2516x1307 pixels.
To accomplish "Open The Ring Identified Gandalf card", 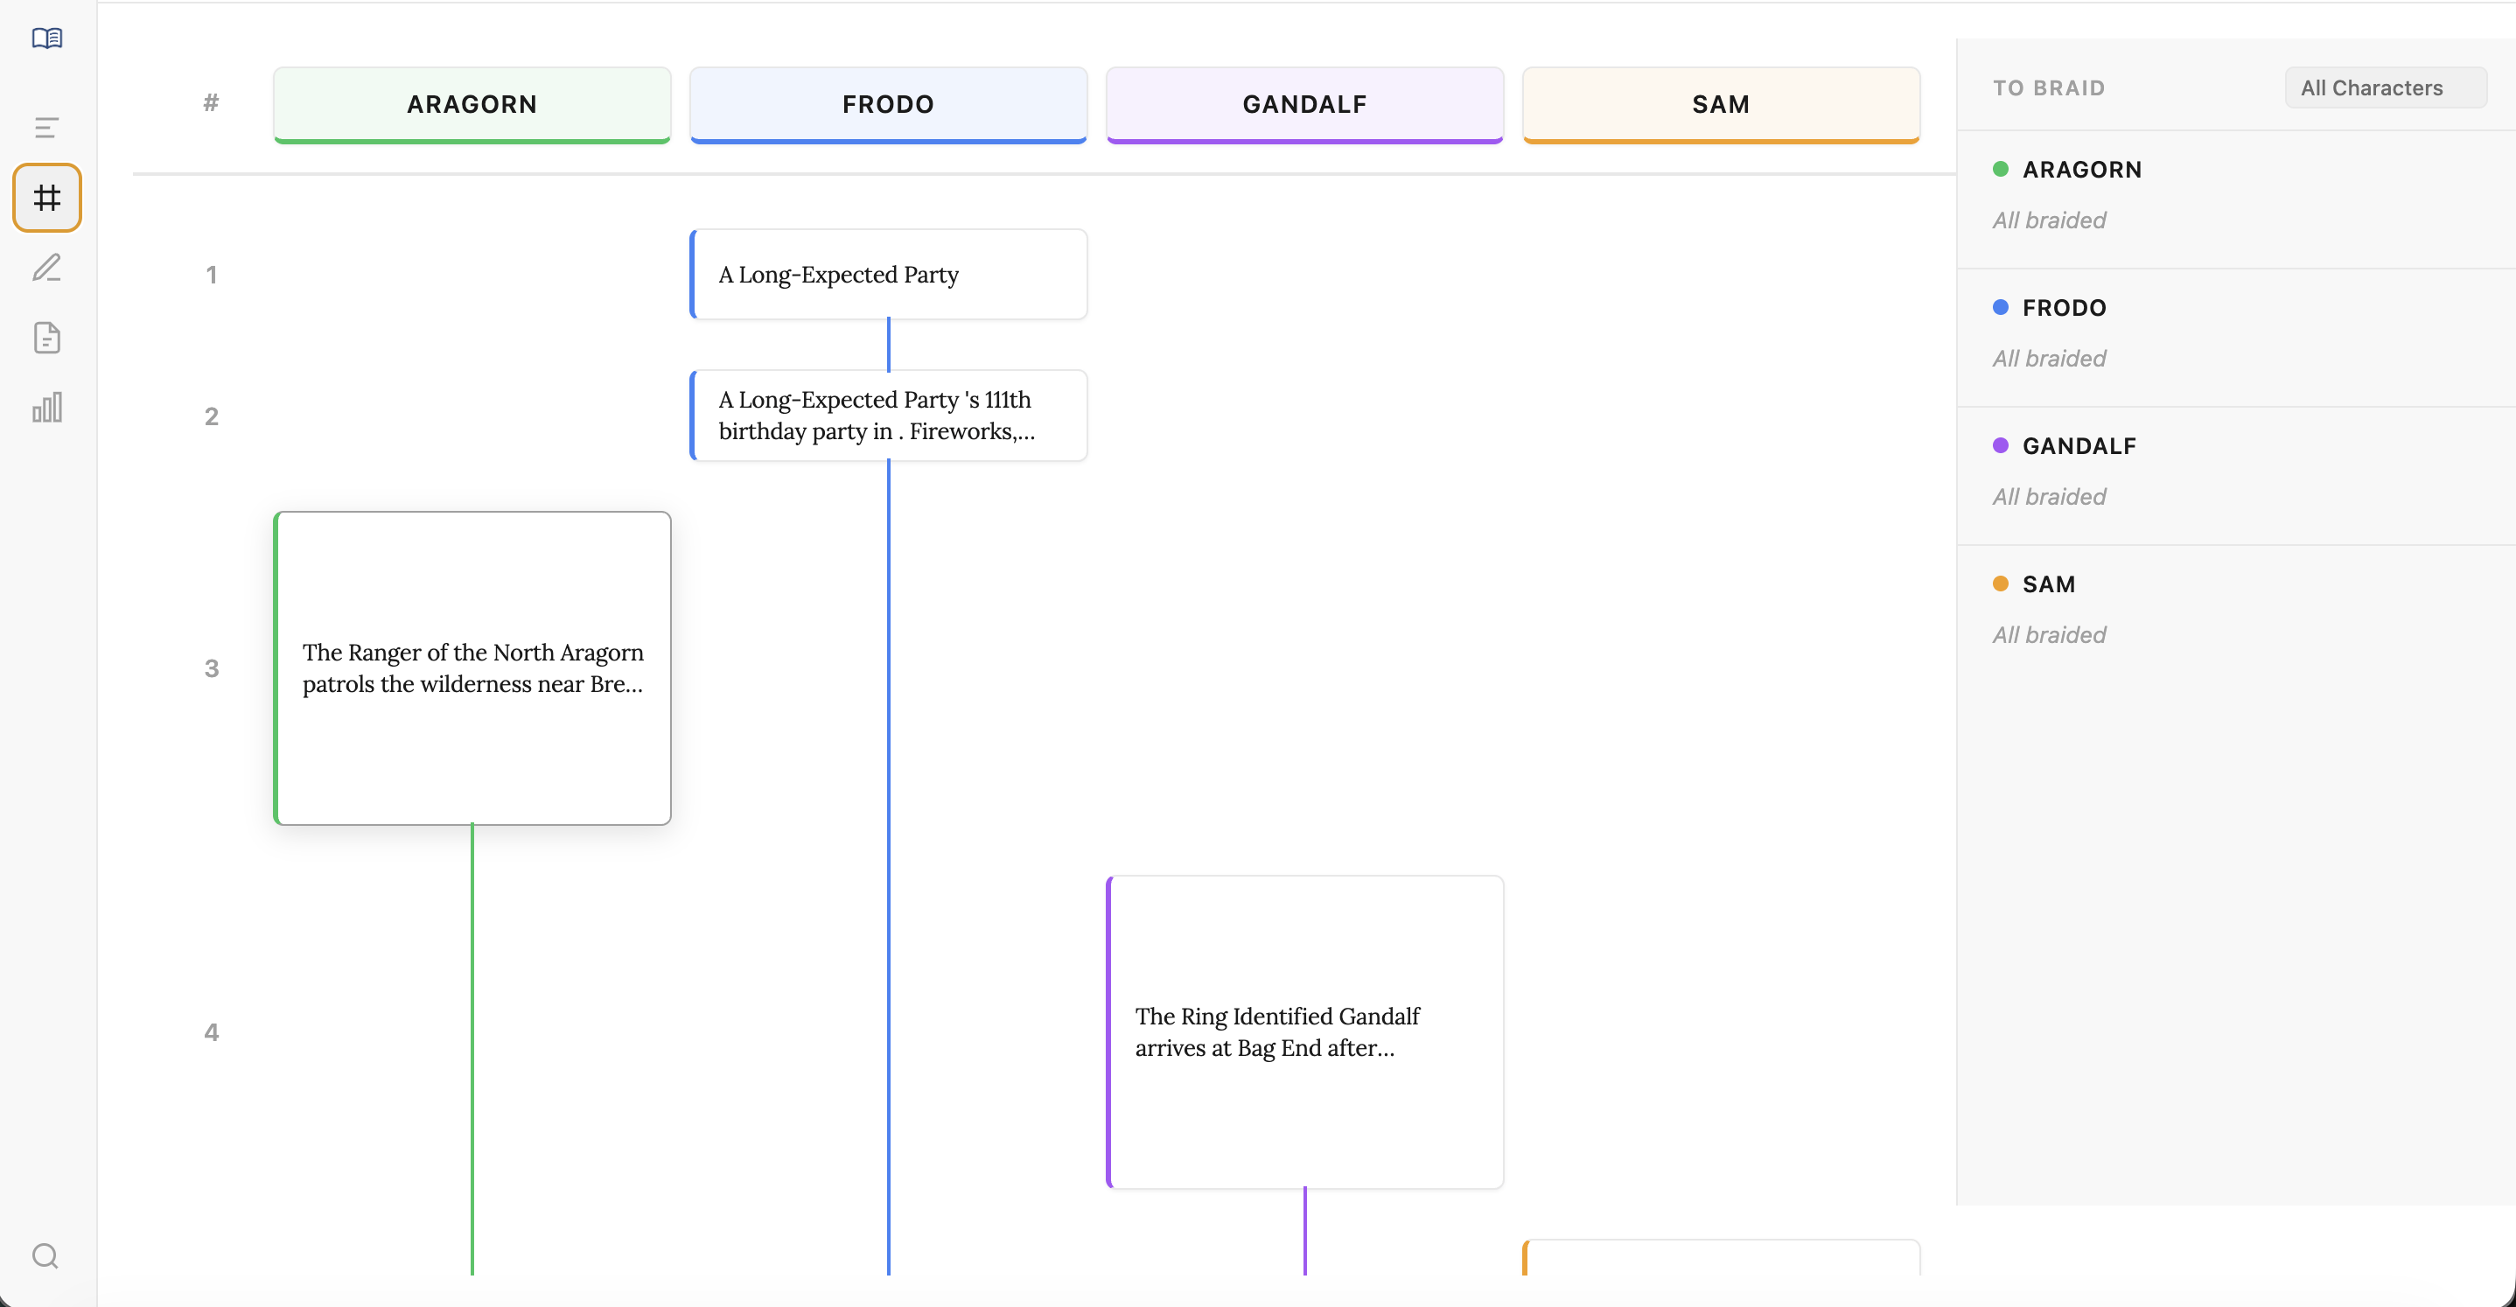I will coord(1303,1031).
